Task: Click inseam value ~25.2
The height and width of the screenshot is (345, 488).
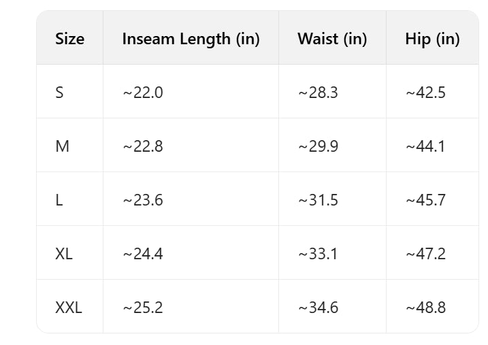Action: coord(143,308)
